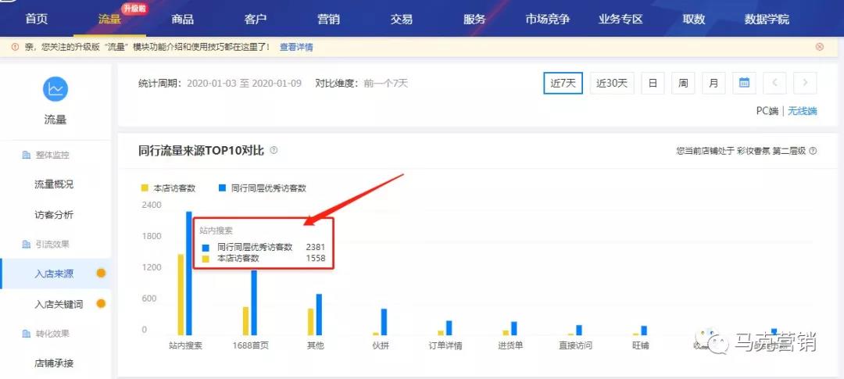Click the blue 站内搜索 bar
The image size is (844, 379).
click(188, 274)
